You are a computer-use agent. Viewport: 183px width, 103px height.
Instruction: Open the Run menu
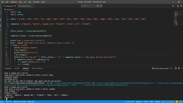[30, 2]
